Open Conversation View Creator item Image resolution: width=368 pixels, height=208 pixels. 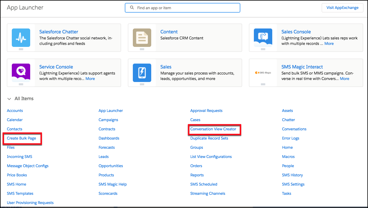213,129
